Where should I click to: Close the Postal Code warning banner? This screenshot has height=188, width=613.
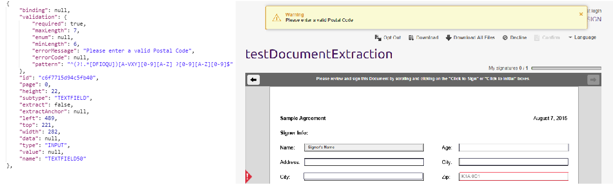(581, 14)
